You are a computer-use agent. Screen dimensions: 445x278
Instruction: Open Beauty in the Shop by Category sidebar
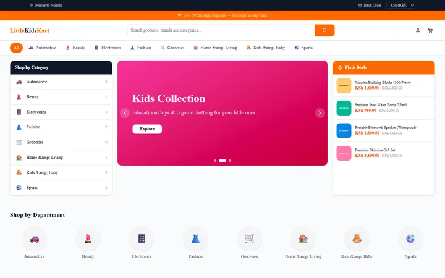(61, 97)
